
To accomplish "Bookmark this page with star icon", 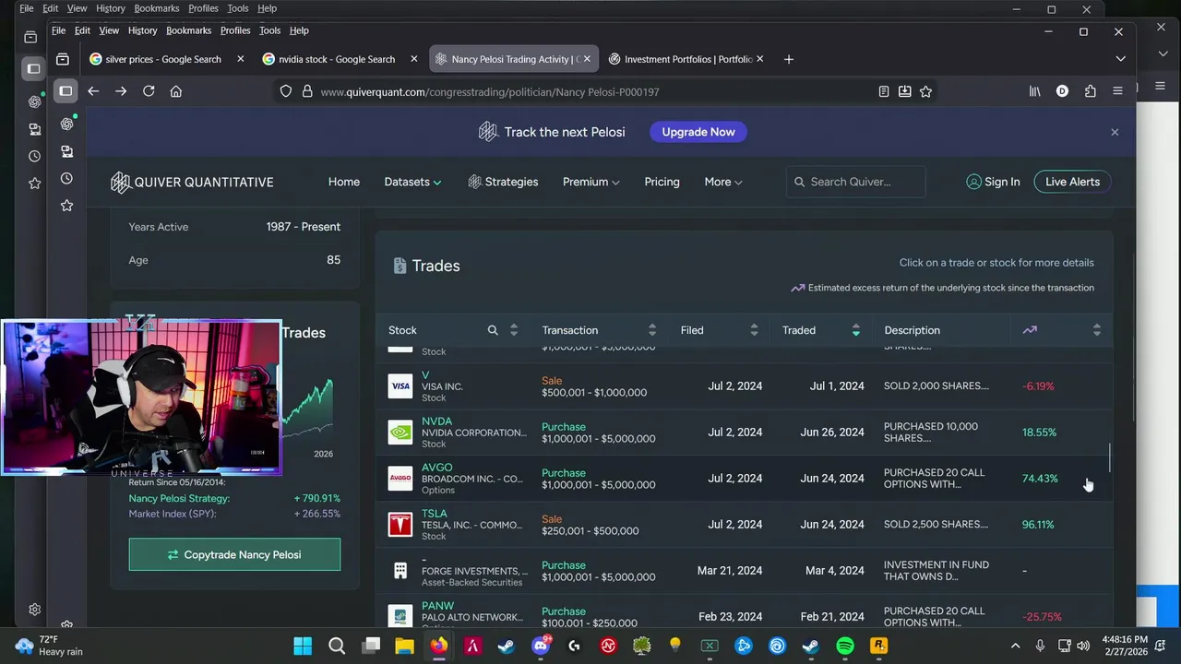I will coord(925,91).
